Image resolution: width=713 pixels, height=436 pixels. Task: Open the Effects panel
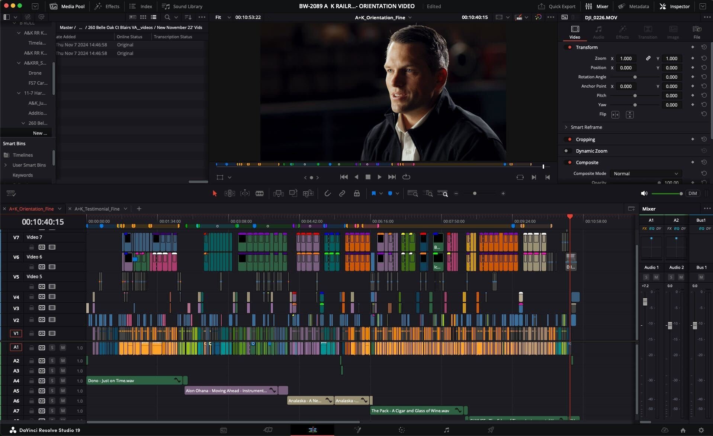tap(107, 6)
